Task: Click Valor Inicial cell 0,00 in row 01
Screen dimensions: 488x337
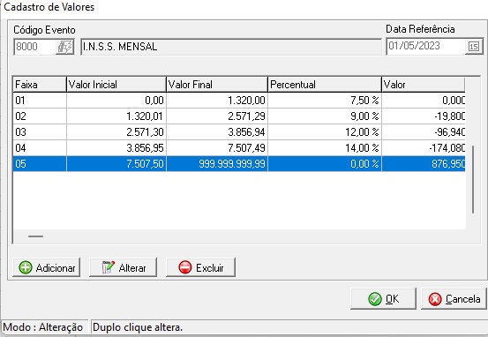Action: (116, 101)
